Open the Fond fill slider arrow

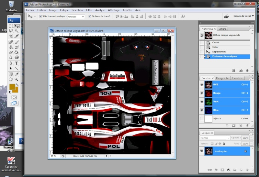pyautogui.click(x=251, y=143)
